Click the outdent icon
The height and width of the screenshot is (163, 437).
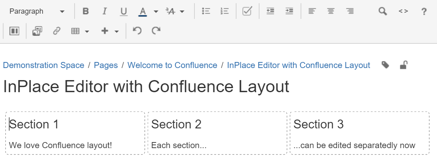click(270, 11)
